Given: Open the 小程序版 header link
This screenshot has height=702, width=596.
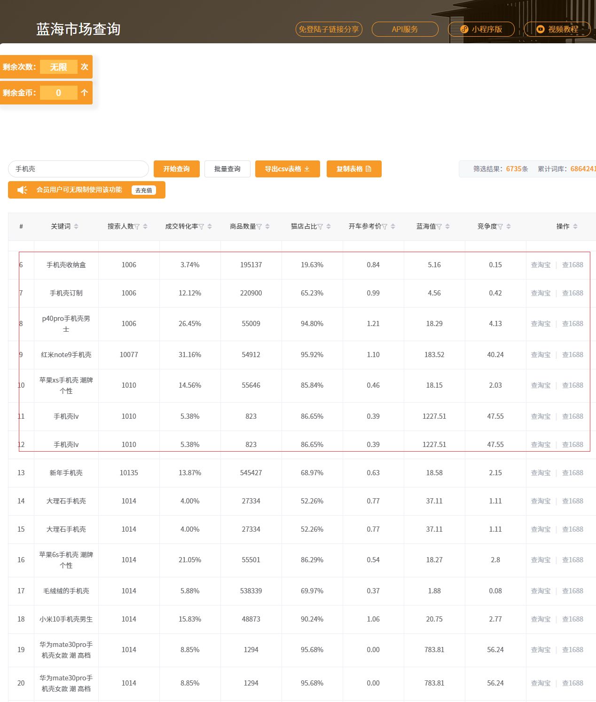Looking at the screenshot, I should [x=481, y=29].
